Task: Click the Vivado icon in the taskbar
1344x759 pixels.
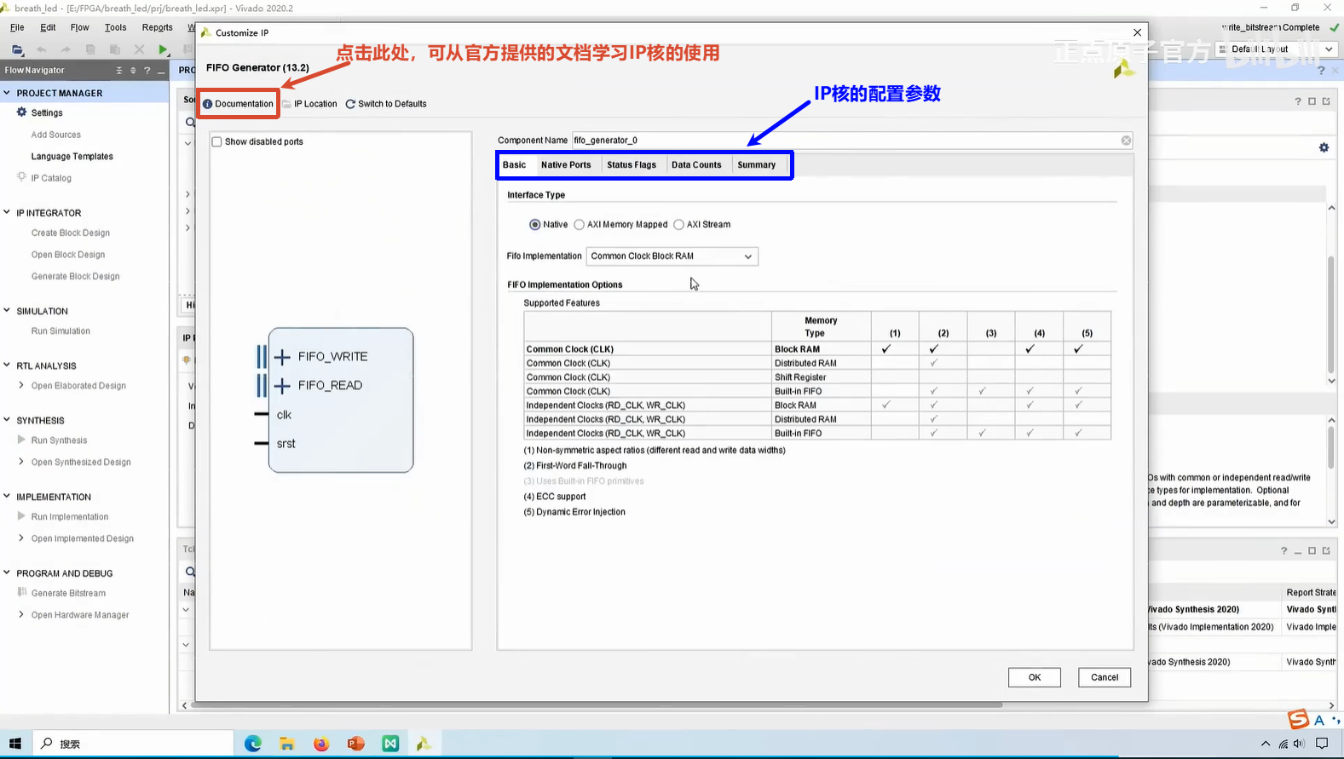Action: pos(424,744)
